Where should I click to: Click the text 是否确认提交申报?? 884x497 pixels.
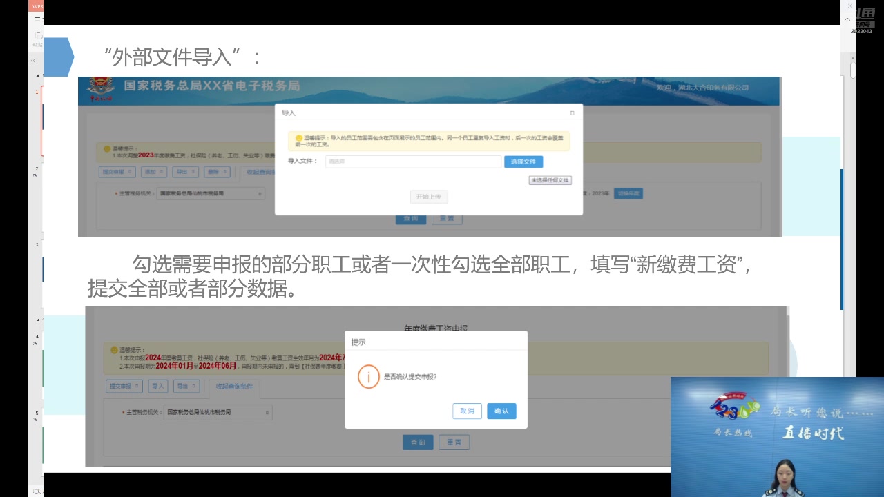click(x=410, y=377)
